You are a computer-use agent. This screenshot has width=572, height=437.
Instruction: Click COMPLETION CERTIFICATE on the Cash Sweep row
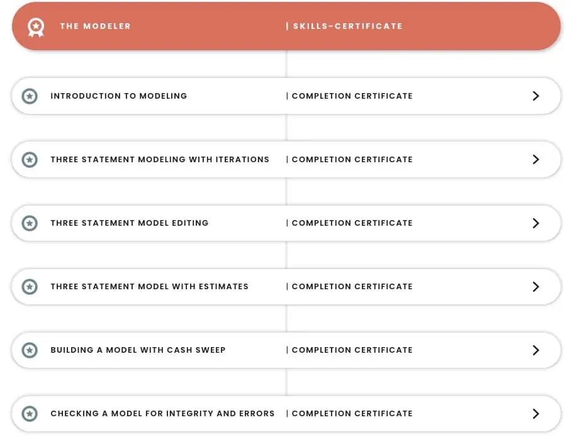point(352,350)
